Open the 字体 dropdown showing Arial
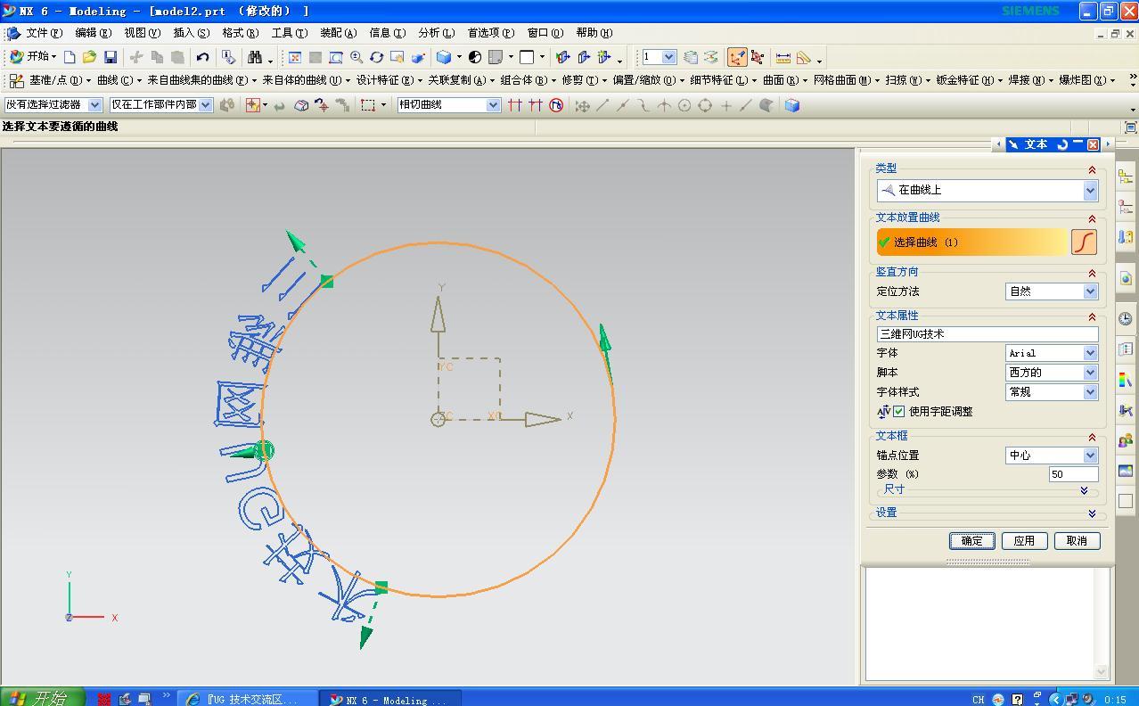This screenshot has width=1139, height=706. tap(1052, 353)
